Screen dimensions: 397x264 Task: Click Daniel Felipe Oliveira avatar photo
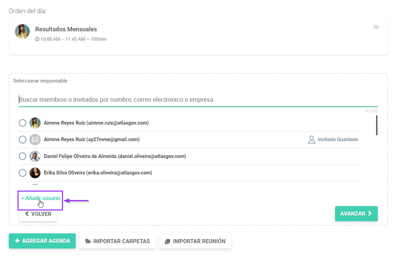[x=35, y=156]
